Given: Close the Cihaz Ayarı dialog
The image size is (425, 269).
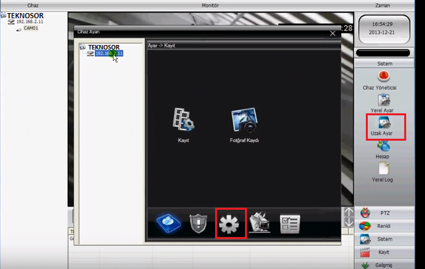Looking at the screenshot, I should (x=333, y=32).
